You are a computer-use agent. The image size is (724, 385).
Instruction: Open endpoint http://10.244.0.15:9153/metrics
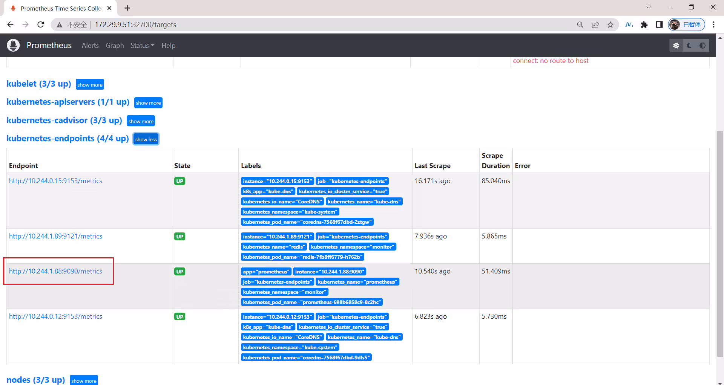(x=55, y=181)
